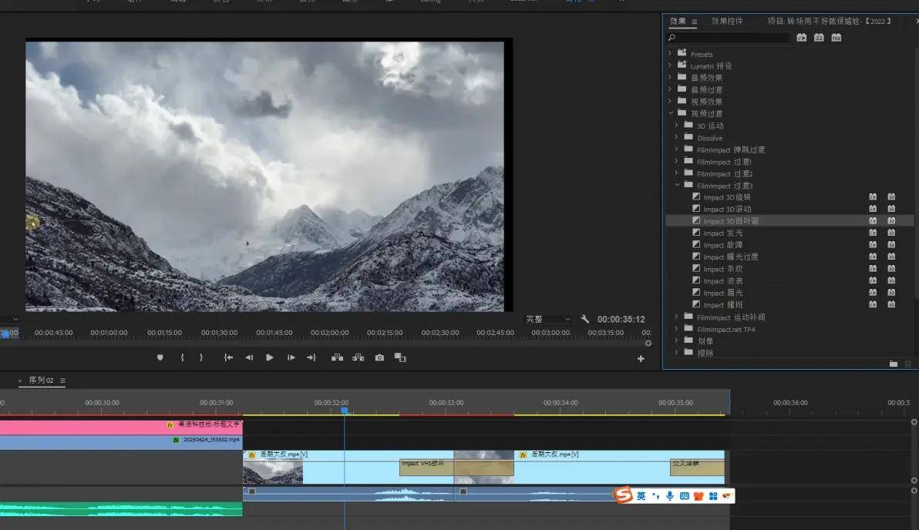Step forward one frame in monitor
This screenshot has width=919, height=530.
(x=291, y=357)
